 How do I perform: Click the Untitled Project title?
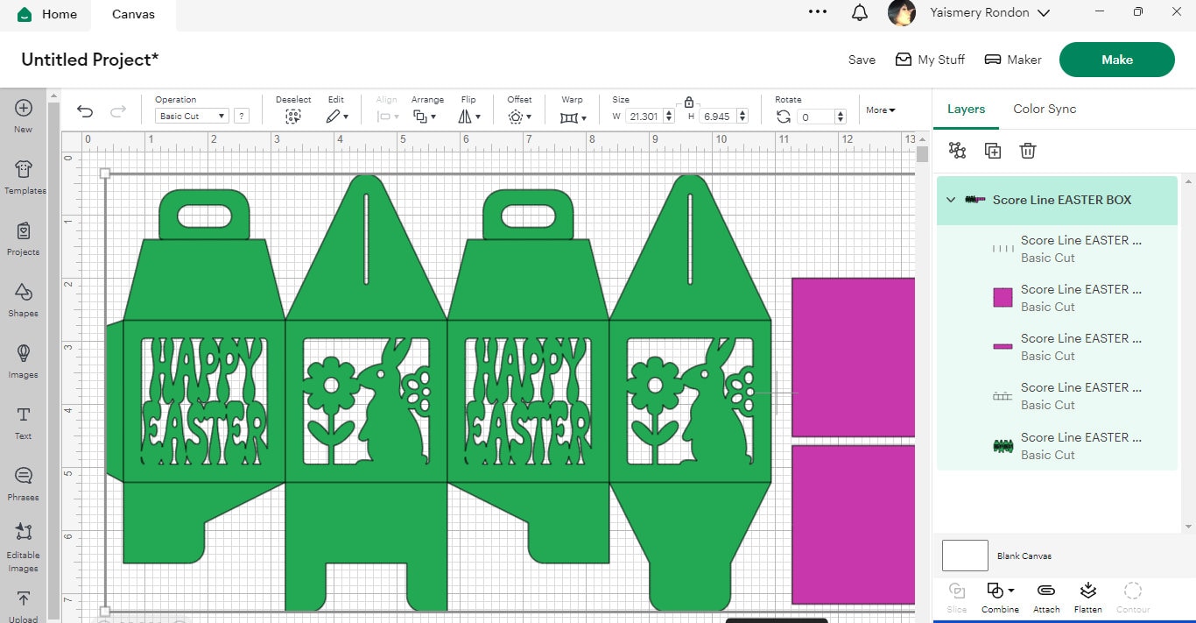click(x=90, y=60)
